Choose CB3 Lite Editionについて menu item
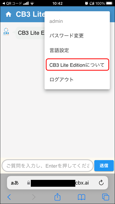The height and width of the screenshot is (204, 115). coord(77,65)
